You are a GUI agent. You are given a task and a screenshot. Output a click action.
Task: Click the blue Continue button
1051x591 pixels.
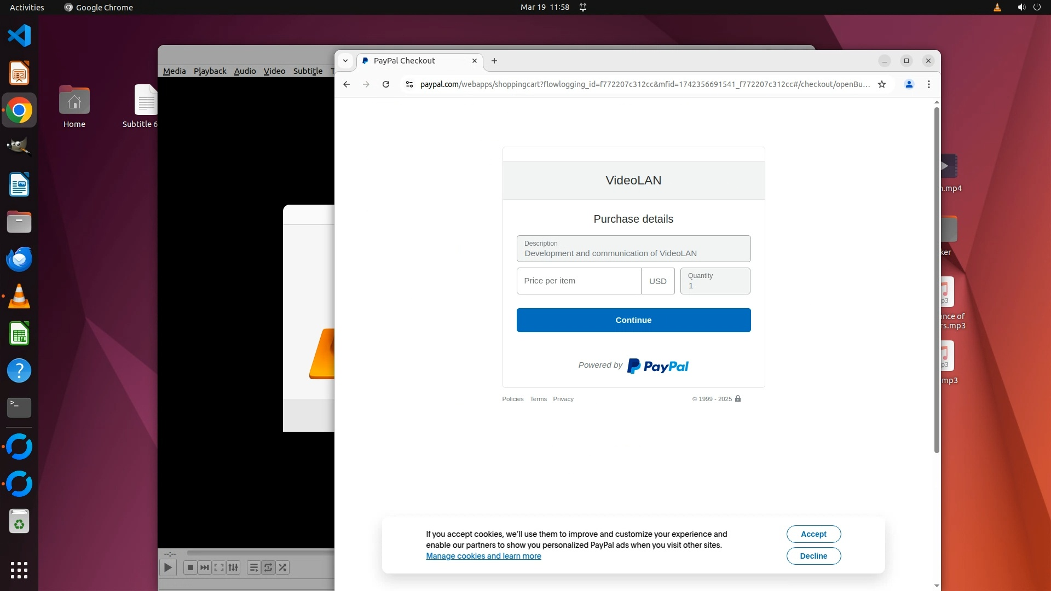point(633,320)
